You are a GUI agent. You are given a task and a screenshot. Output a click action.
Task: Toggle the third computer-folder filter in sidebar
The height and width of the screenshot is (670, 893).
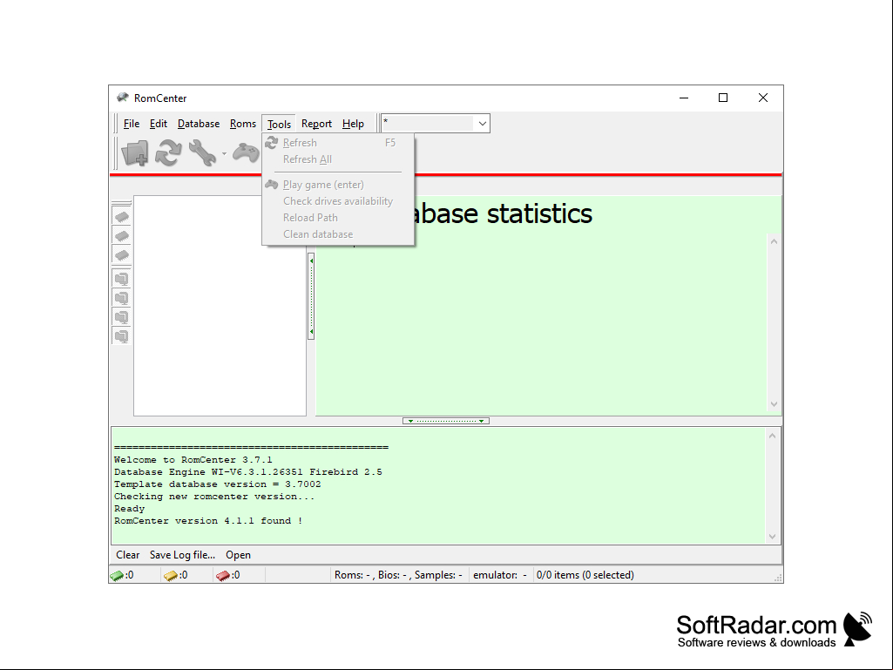pos(121,317)
